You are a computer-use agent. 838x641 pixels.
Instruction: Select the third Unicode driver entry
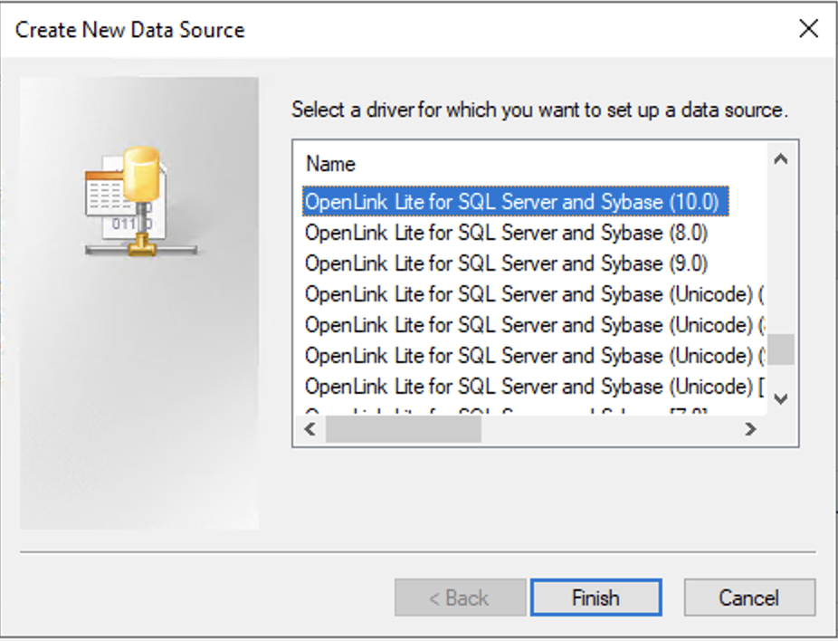tap(534, 356)
